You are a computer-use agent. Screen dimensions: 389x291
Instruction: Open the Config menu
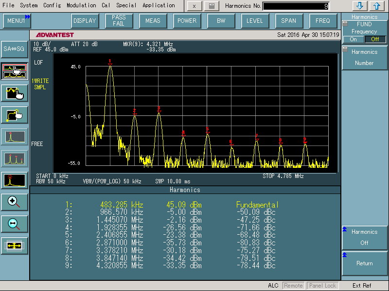52,5
